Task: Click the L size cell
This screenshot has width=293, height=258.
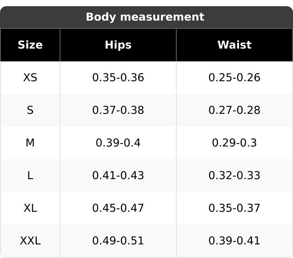Action: point(30,176)
